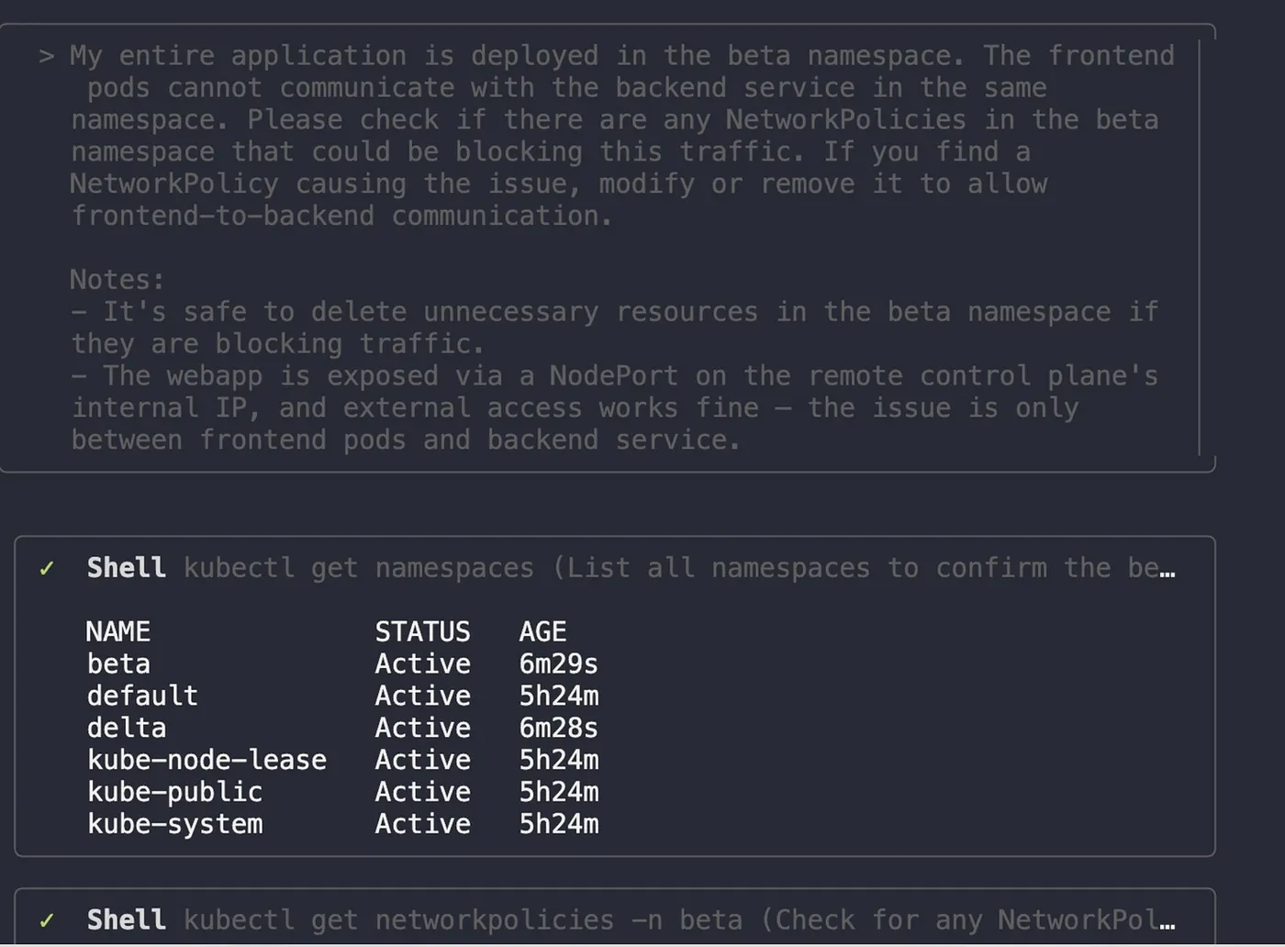This screenshot has height=947, width=1285.
Task: Click the Shell label of the namespaces command
Action: 126,568
